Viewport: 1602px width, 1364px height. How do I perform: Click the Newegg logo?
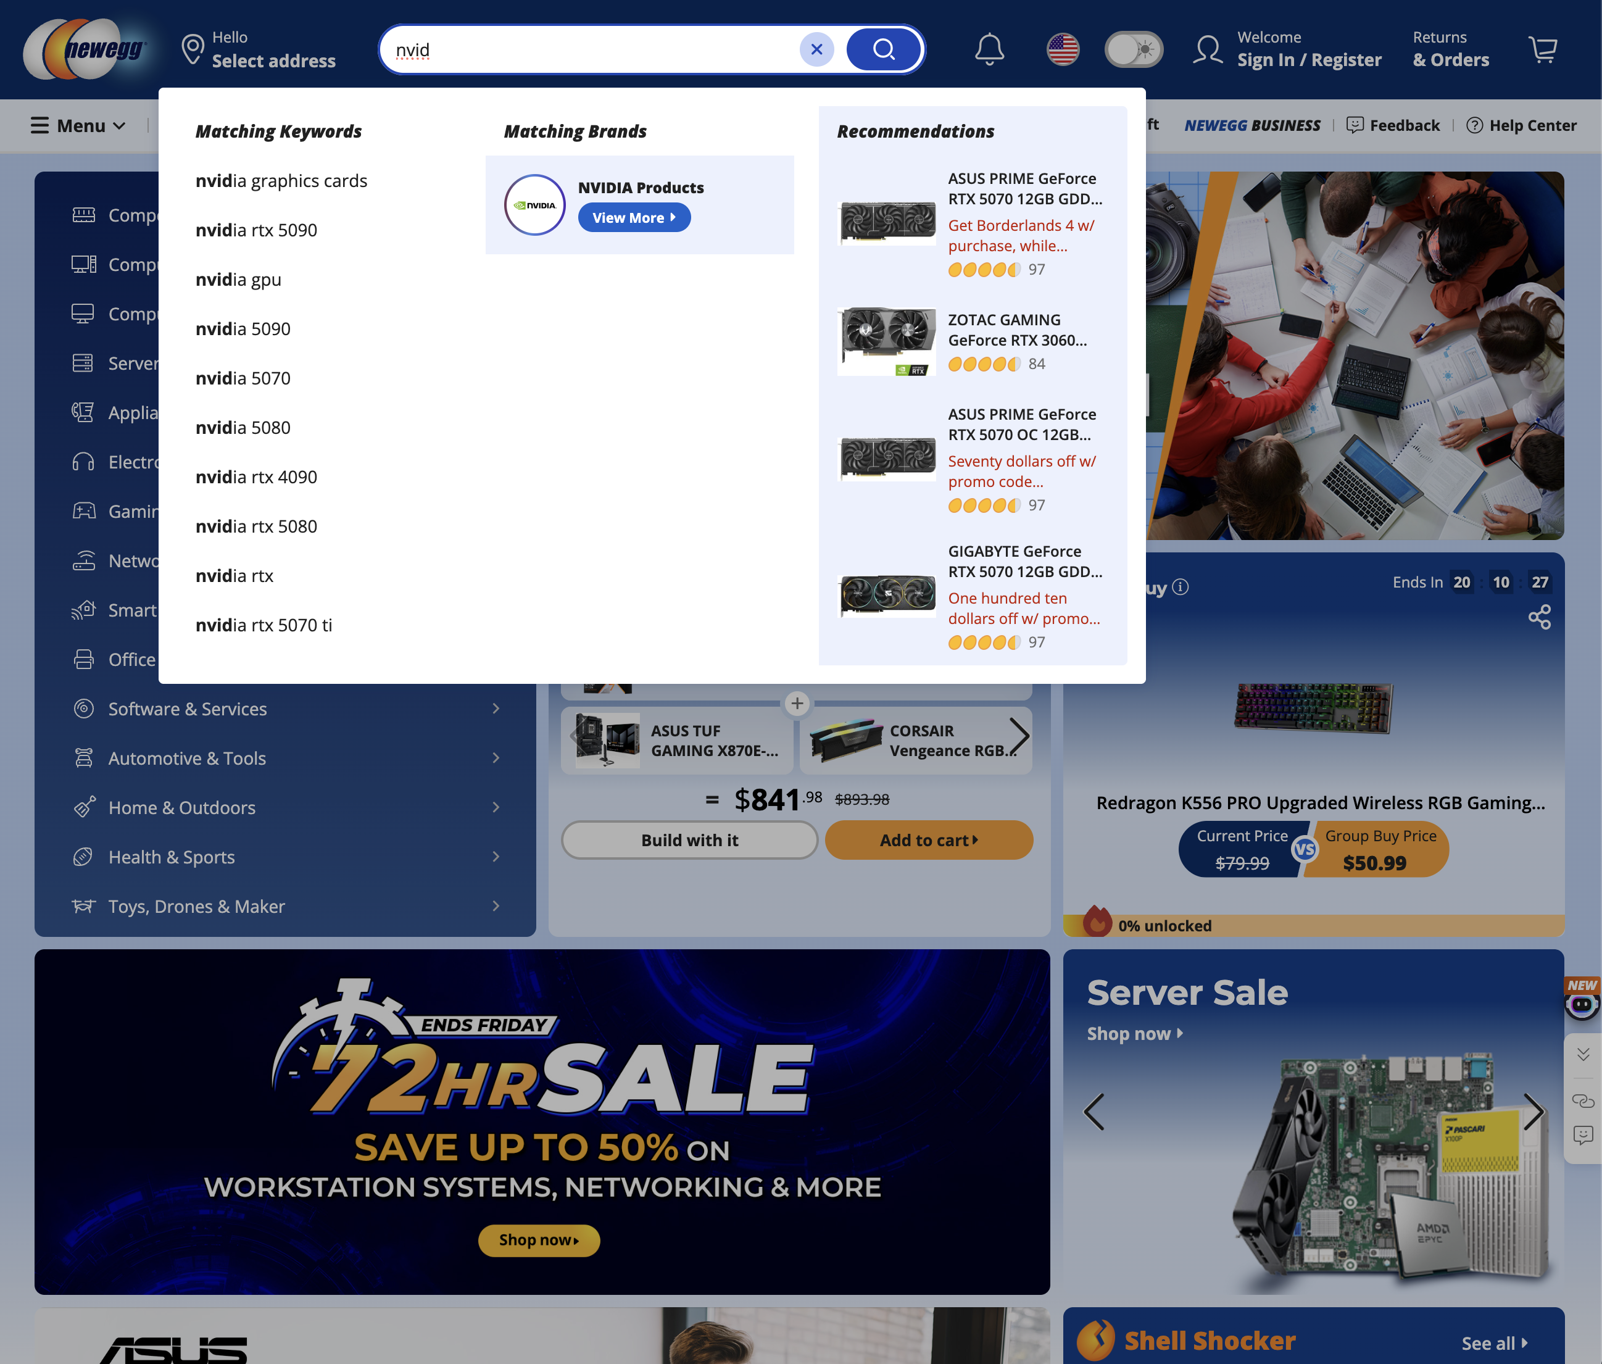[x=85, y=49]
